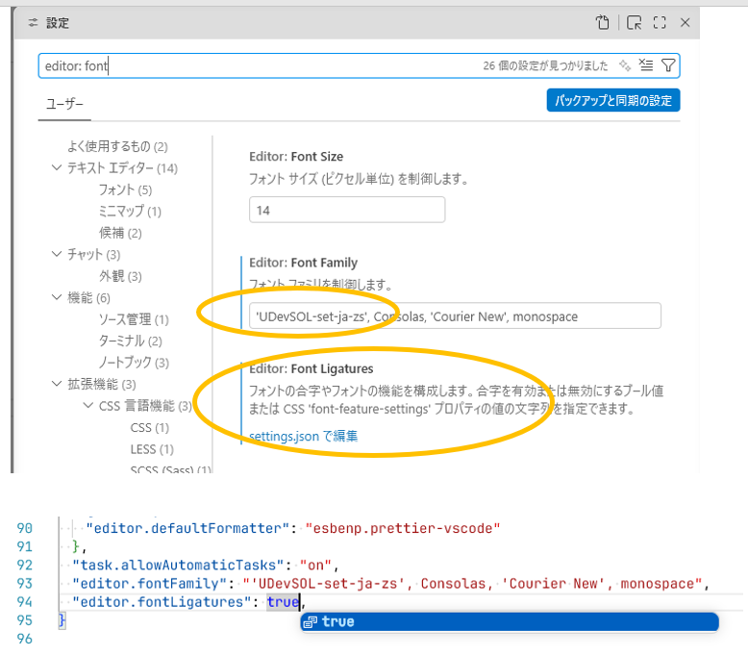Click the "editor.fontFamily" key on line 93
The image size is (748, 656).
click(x=149, y=584)
